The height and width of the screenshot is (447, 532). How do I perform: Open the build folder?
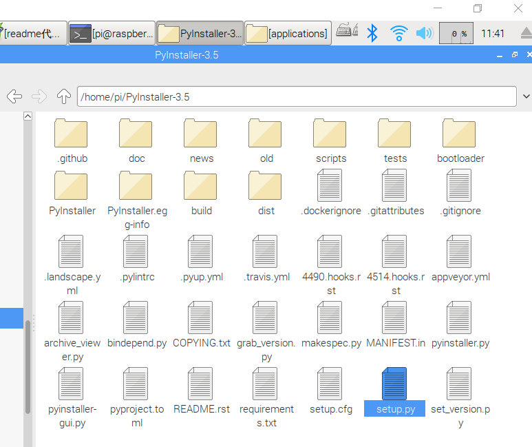pos(200,193)
